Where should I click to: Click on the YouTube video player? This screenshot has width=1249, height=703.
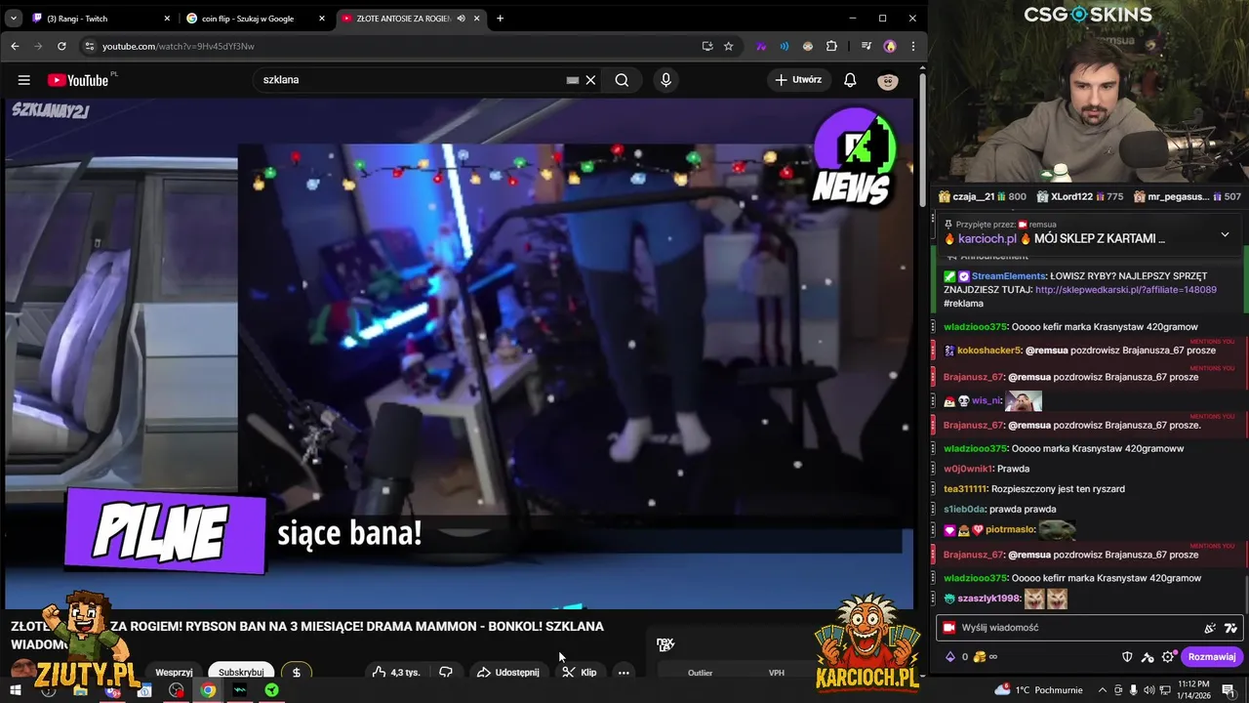pyautogui.click(x=459, y=353)
